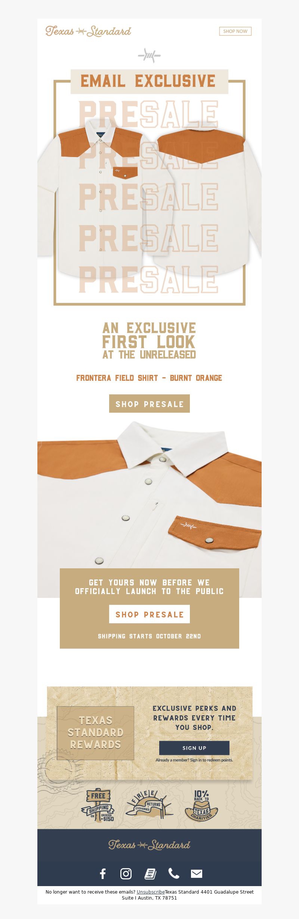299x919 pixels.
Task: Click the tan Shop Presale button
Action: pos(149,404)
